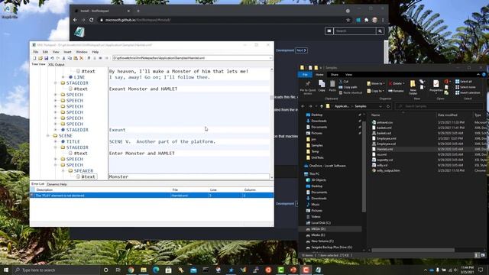Click Chrome address bar with microsoft.github.io URL

[222, 20]
